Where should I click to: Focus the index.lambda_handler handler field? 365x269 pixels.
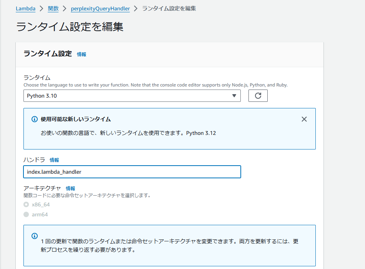tap(132, 172)
